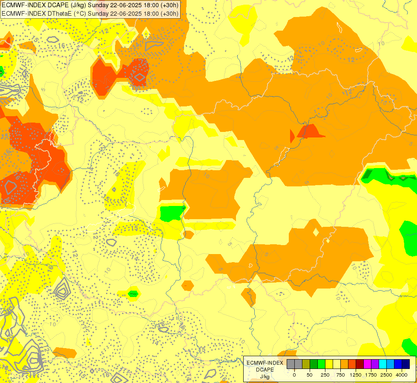Click the dark green legend swatch

314,364
